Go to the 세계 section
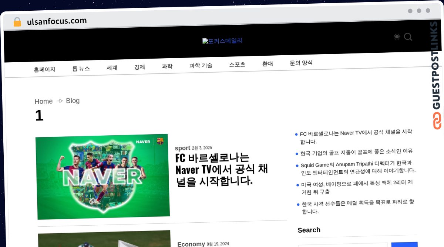The height and width of the screenshot is (247, 444). pos(112,67)
